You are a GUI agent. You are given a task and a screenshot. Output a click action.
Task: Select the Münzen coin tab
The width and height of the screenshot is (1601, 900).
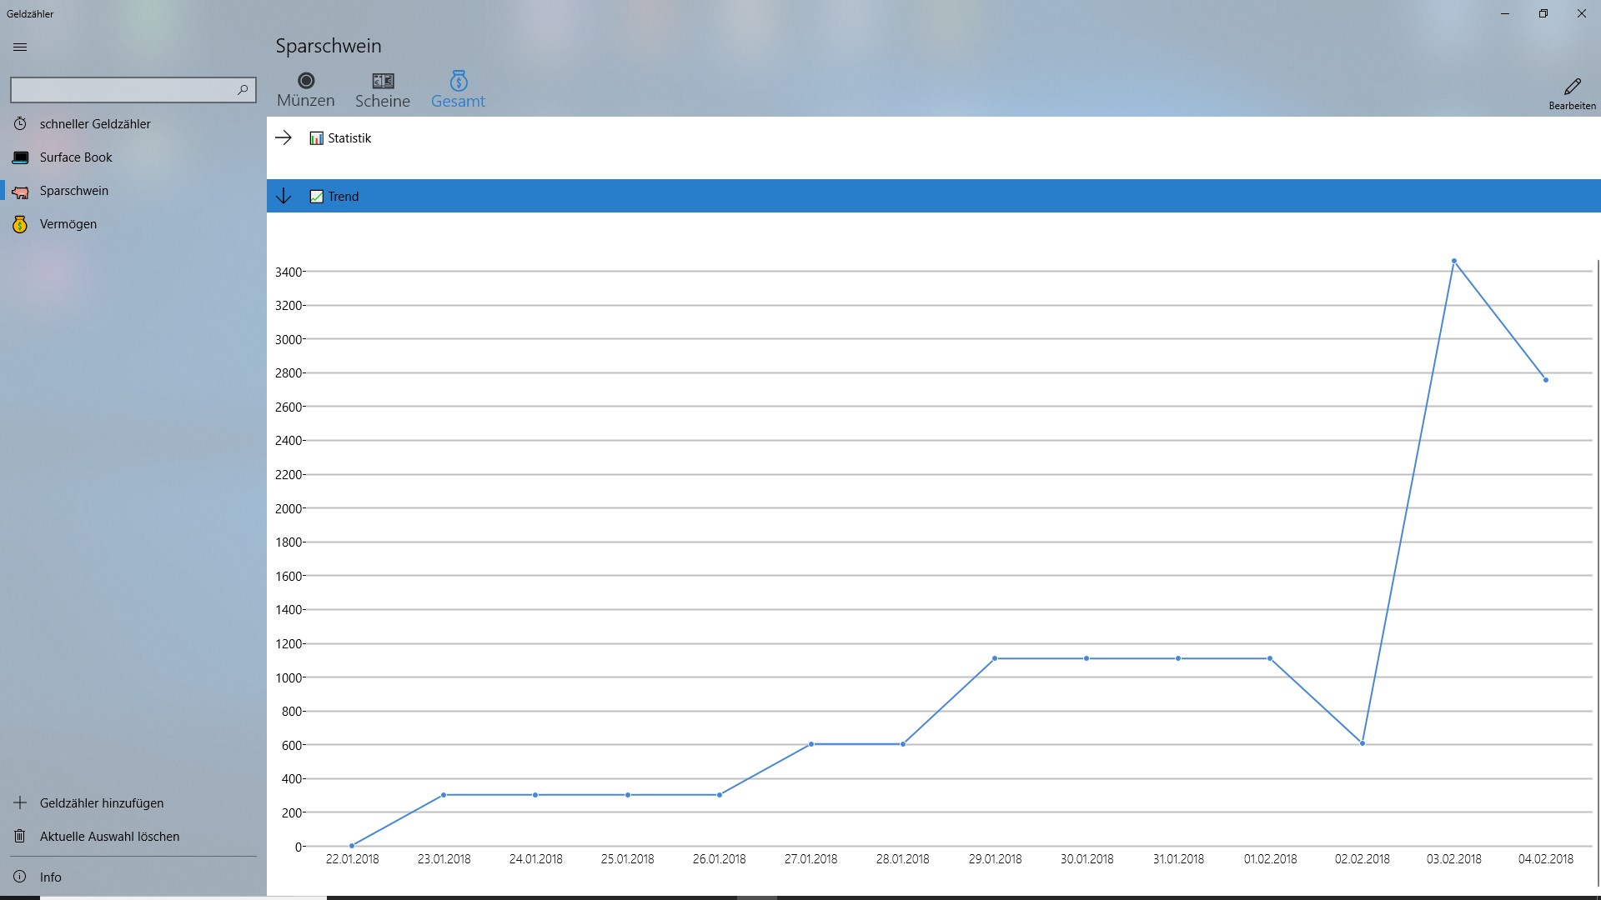pyautogui.click(x=306, y=90)
